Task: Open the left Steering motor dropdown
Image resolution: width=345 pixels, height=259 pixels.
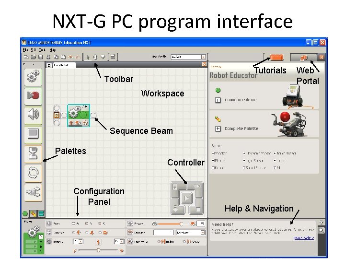Action: tap(78, 242)
